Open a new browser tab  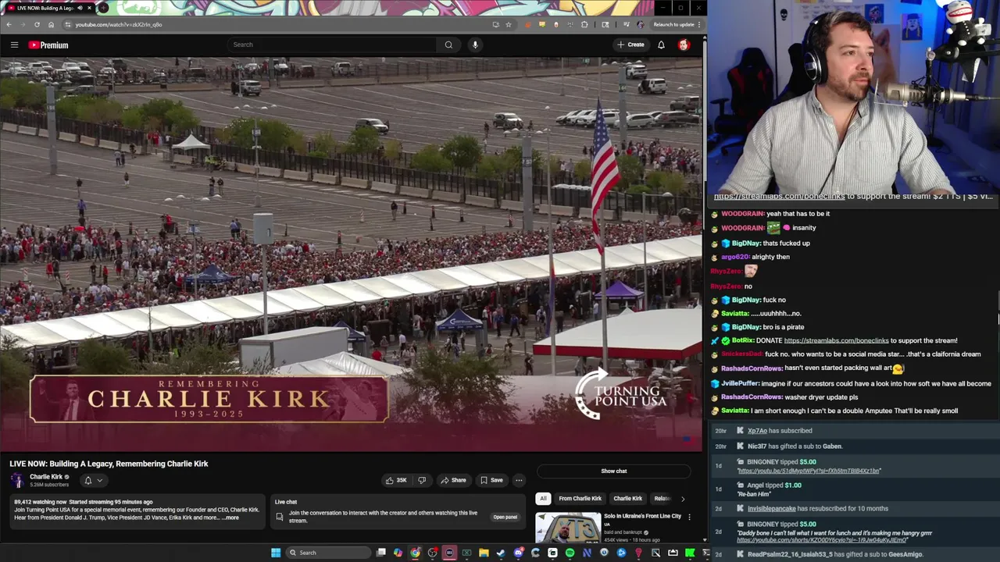tap(103, 8)
